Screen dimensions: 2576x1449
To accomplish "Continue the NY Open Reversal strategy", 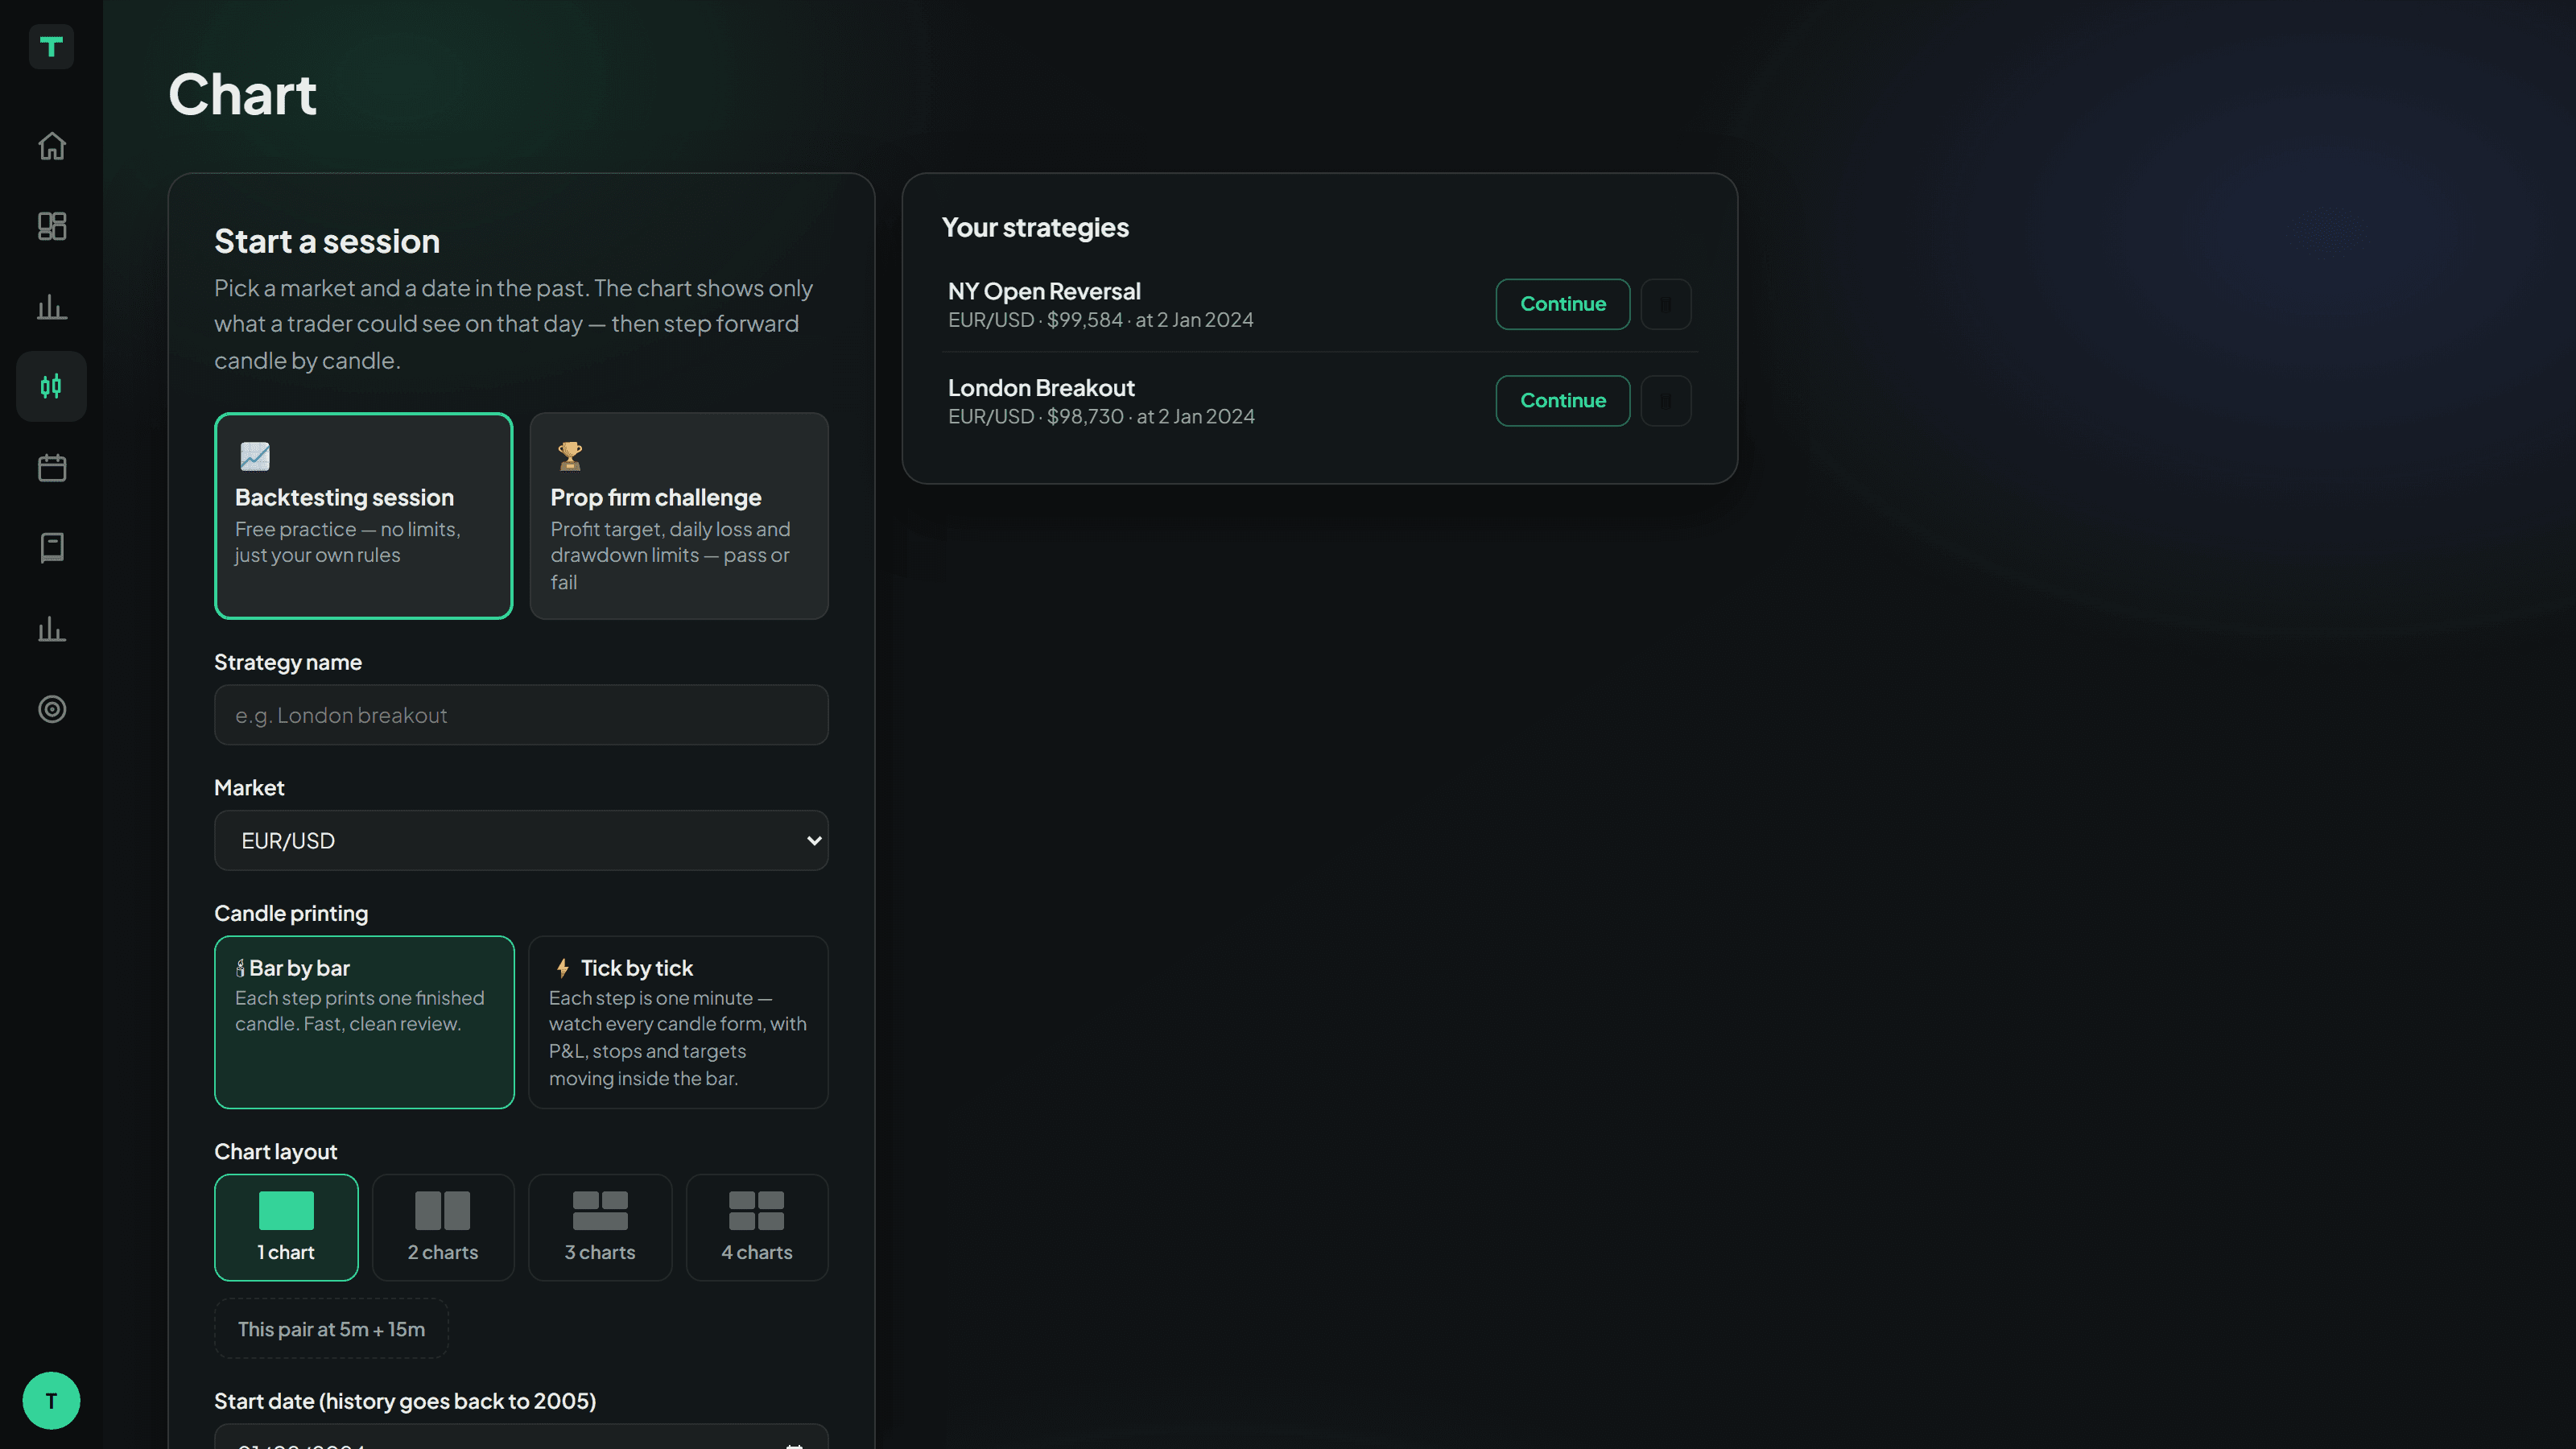I will (1563, 304).
